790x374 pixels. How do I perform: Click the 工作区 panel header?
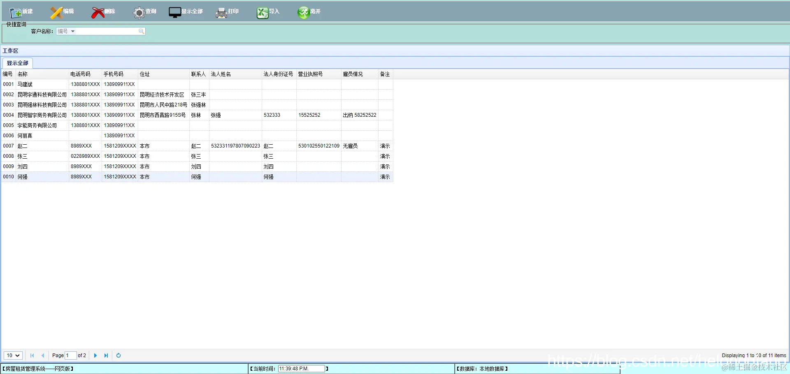coord(395,51)
